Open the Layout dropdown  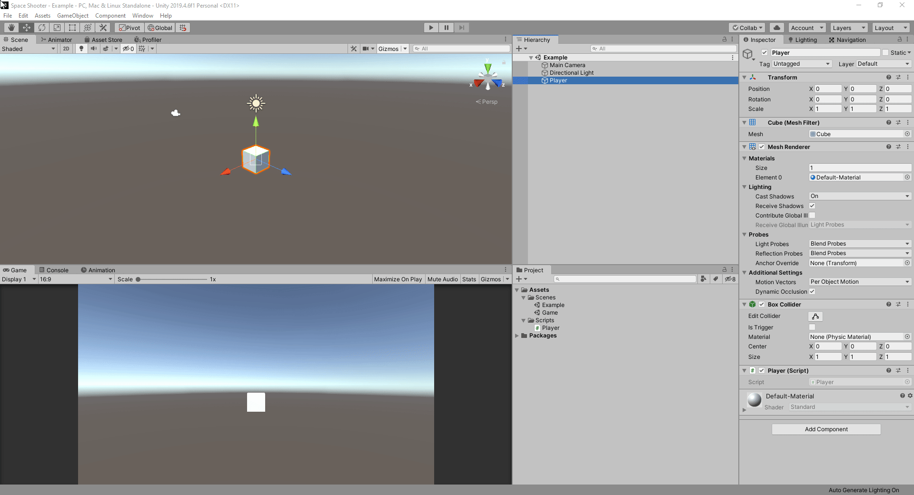890,28
